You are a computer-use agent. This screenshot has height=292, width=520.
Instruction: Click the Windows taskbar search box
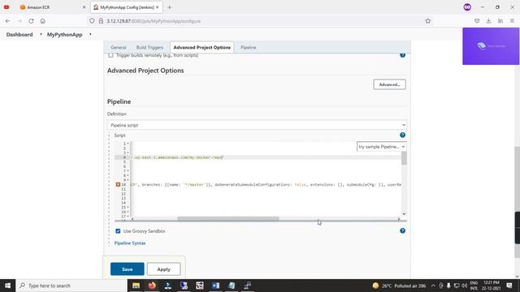click(71, 286)
